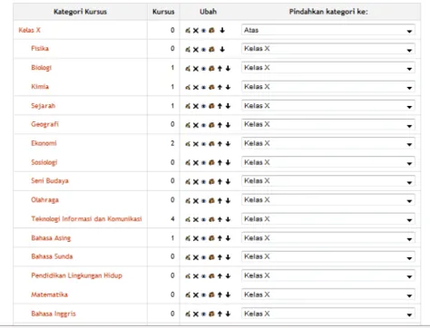Viewport: 430px width, 328px height.
Task: Hide the Sejarah category with its eye icon
Action: coord(203,106)
